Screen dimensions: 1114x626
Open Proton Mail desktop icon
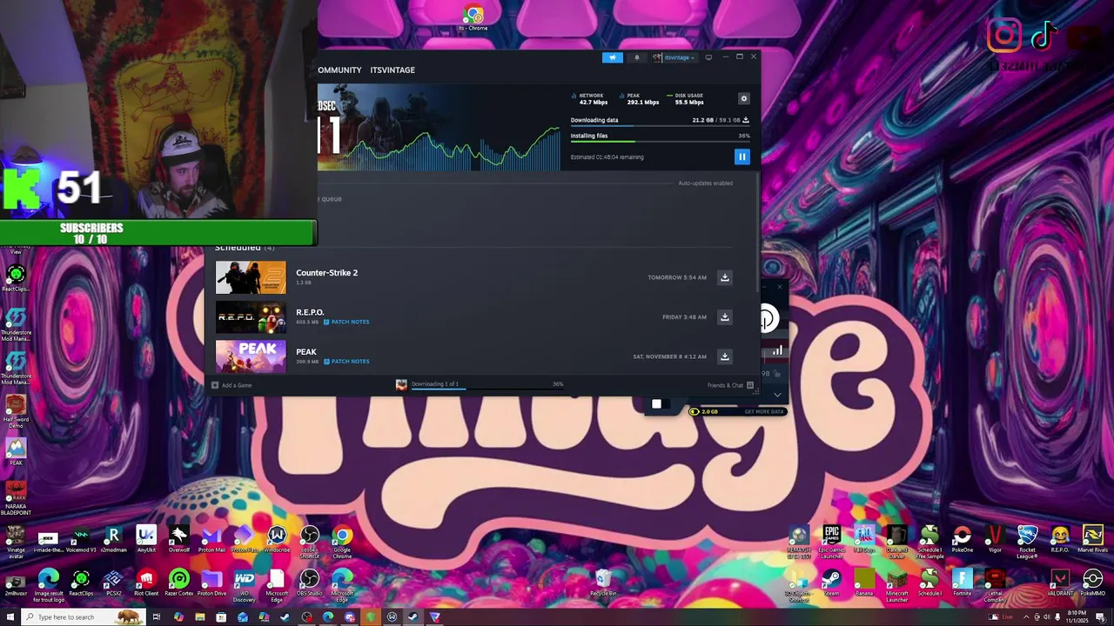211,540
